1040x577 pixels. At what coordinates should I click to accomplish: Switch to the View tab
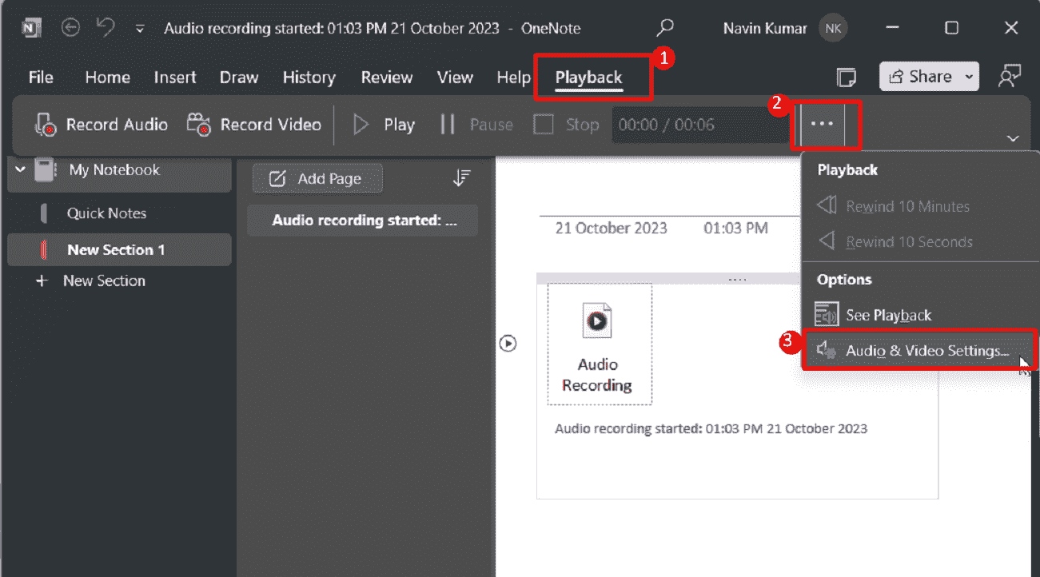click(455, 78)
